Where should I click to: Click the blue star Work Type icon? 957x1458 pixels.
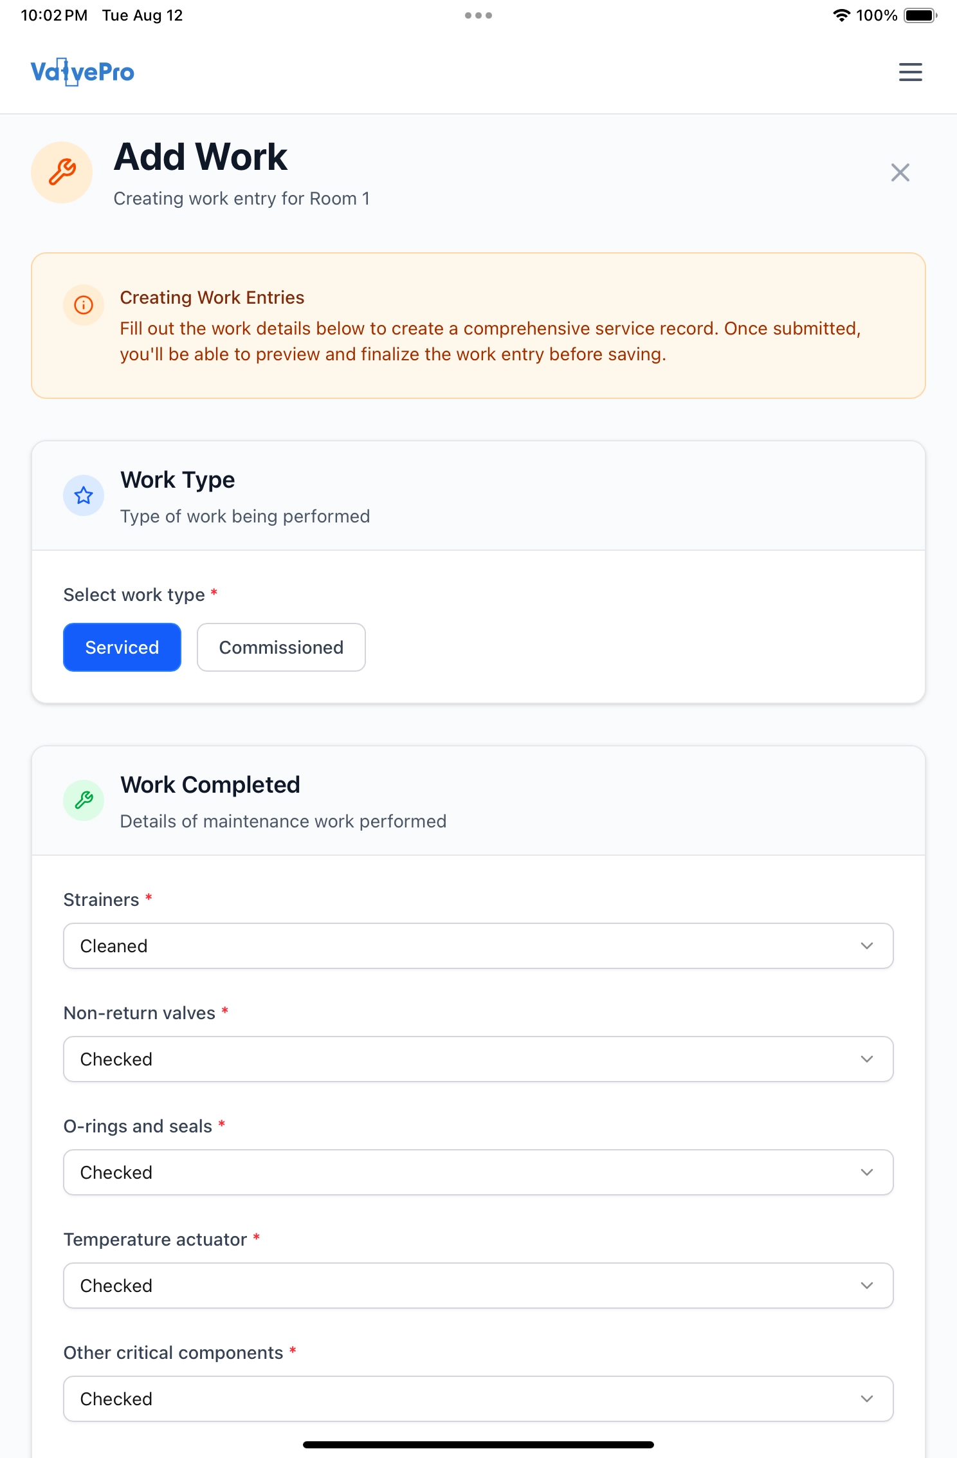[x=84, y=495]
